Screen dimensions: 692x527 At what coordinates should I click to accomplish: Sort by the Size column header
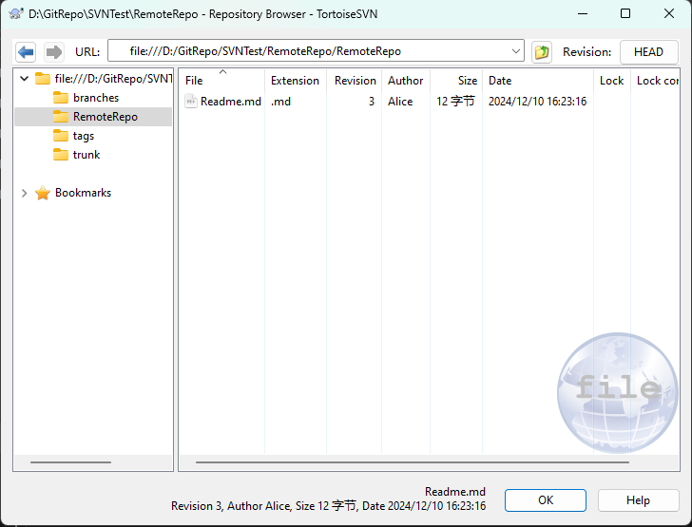pyautogui.click(x=456, y=81)
